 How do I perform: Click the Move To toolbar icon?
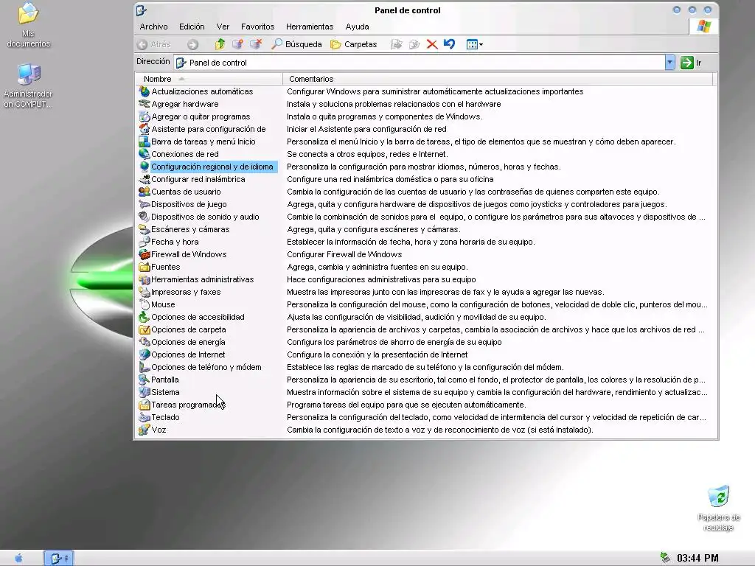point(396,44)
